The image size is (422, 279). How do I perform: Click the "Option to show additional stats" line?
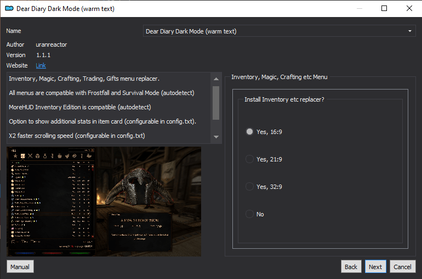[x=102, y=121]
